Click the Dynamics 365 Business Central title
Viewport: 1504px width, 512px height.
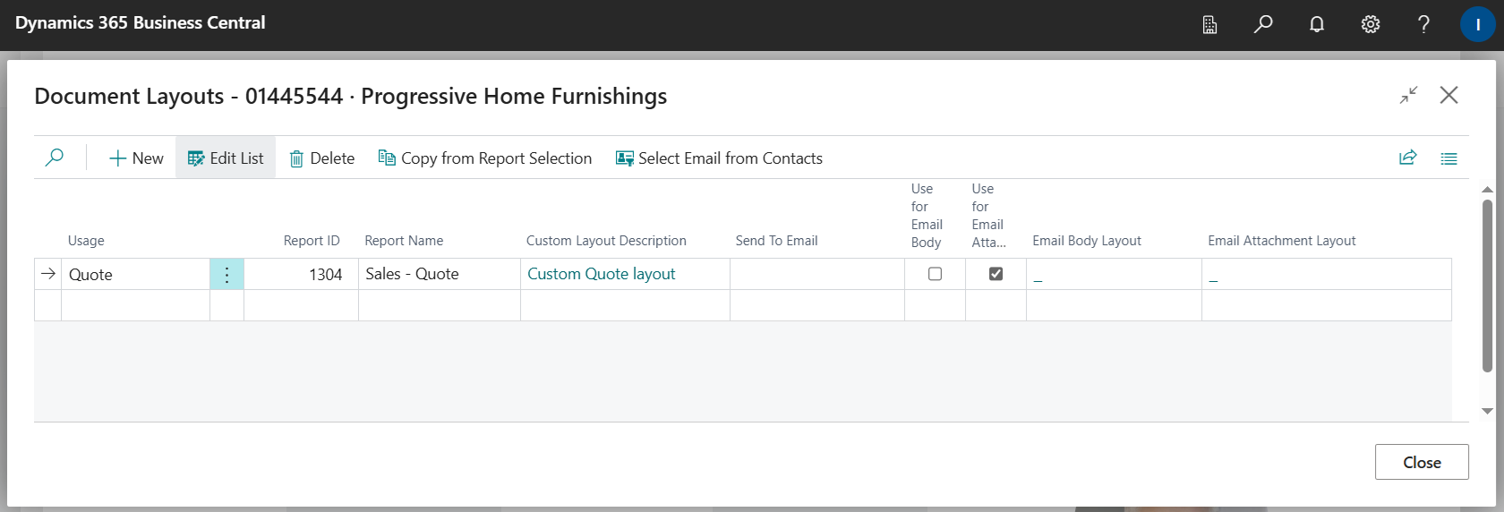pos(141,23)
